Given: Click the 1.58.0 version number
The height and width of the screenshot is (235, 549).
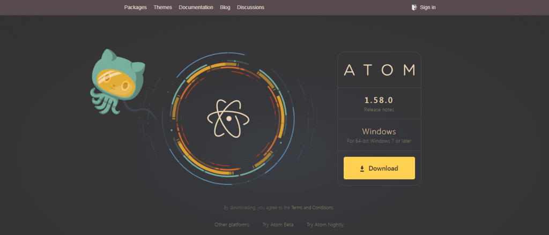Looking at the screenshot, I should (x=379, y=100).
